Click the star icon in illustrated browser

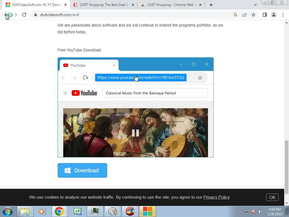(x=200, y=78)
